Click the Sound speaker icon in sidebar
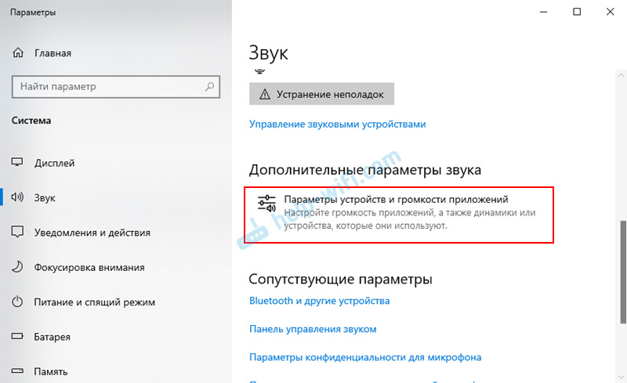The height and width of the screenshot is (383, 627). pos(17,197)
